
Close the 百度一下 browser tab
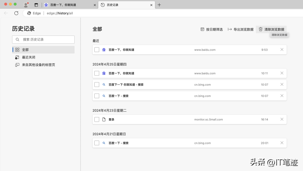[95, 5]
